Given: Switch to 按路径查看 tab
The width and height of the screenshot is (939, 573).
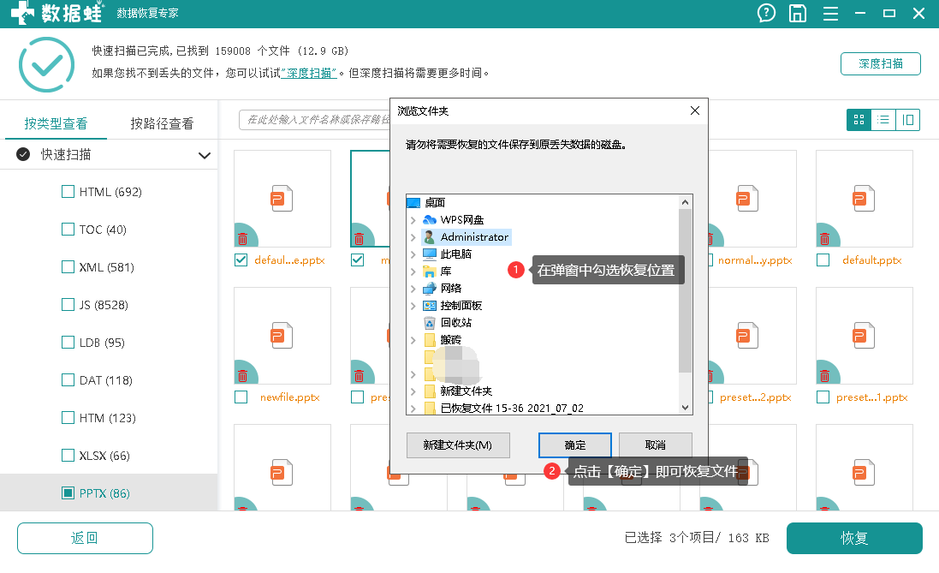Looking at the screenshot, I should 162,123.
